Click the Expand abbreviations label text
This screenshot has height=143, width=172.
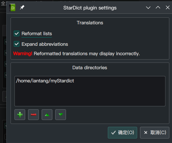coord(45,44)
